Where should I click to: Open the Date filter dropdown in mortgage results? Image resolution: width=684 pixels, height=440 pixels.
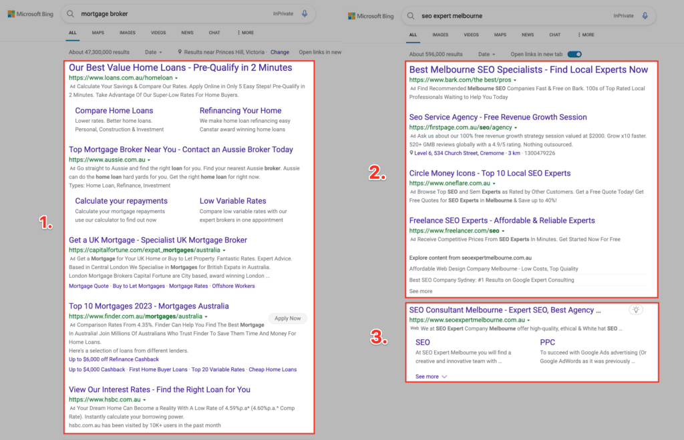click(153, 52)
